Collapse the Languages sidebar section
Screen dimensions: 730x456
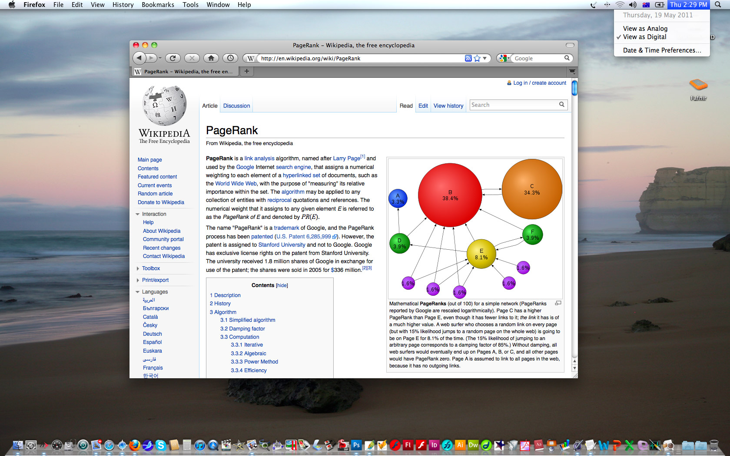pos(138,292)
